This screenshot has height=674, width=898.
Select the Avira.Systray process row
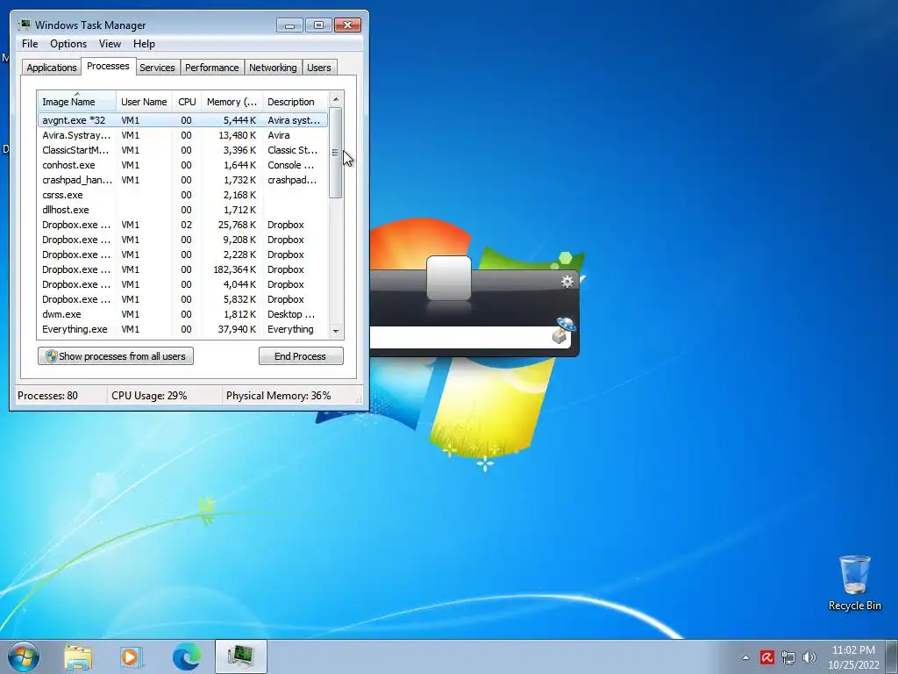pos(182,135)
